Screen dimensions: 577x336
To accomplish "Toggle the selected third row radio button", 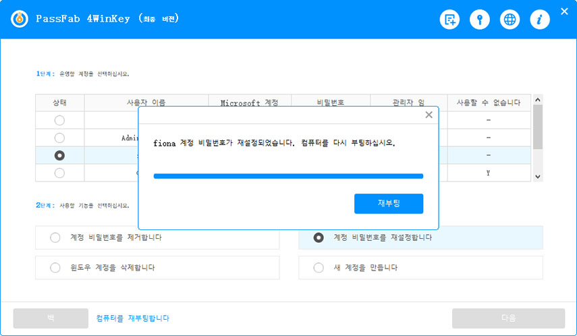I will coord(59,156).
